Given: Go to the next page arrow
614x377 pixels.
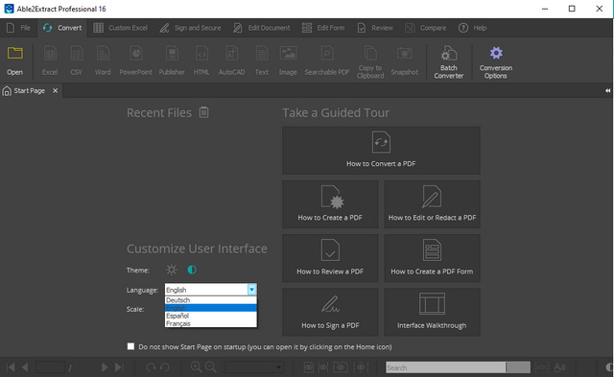Looking at the screenshot, I should 105,367.
